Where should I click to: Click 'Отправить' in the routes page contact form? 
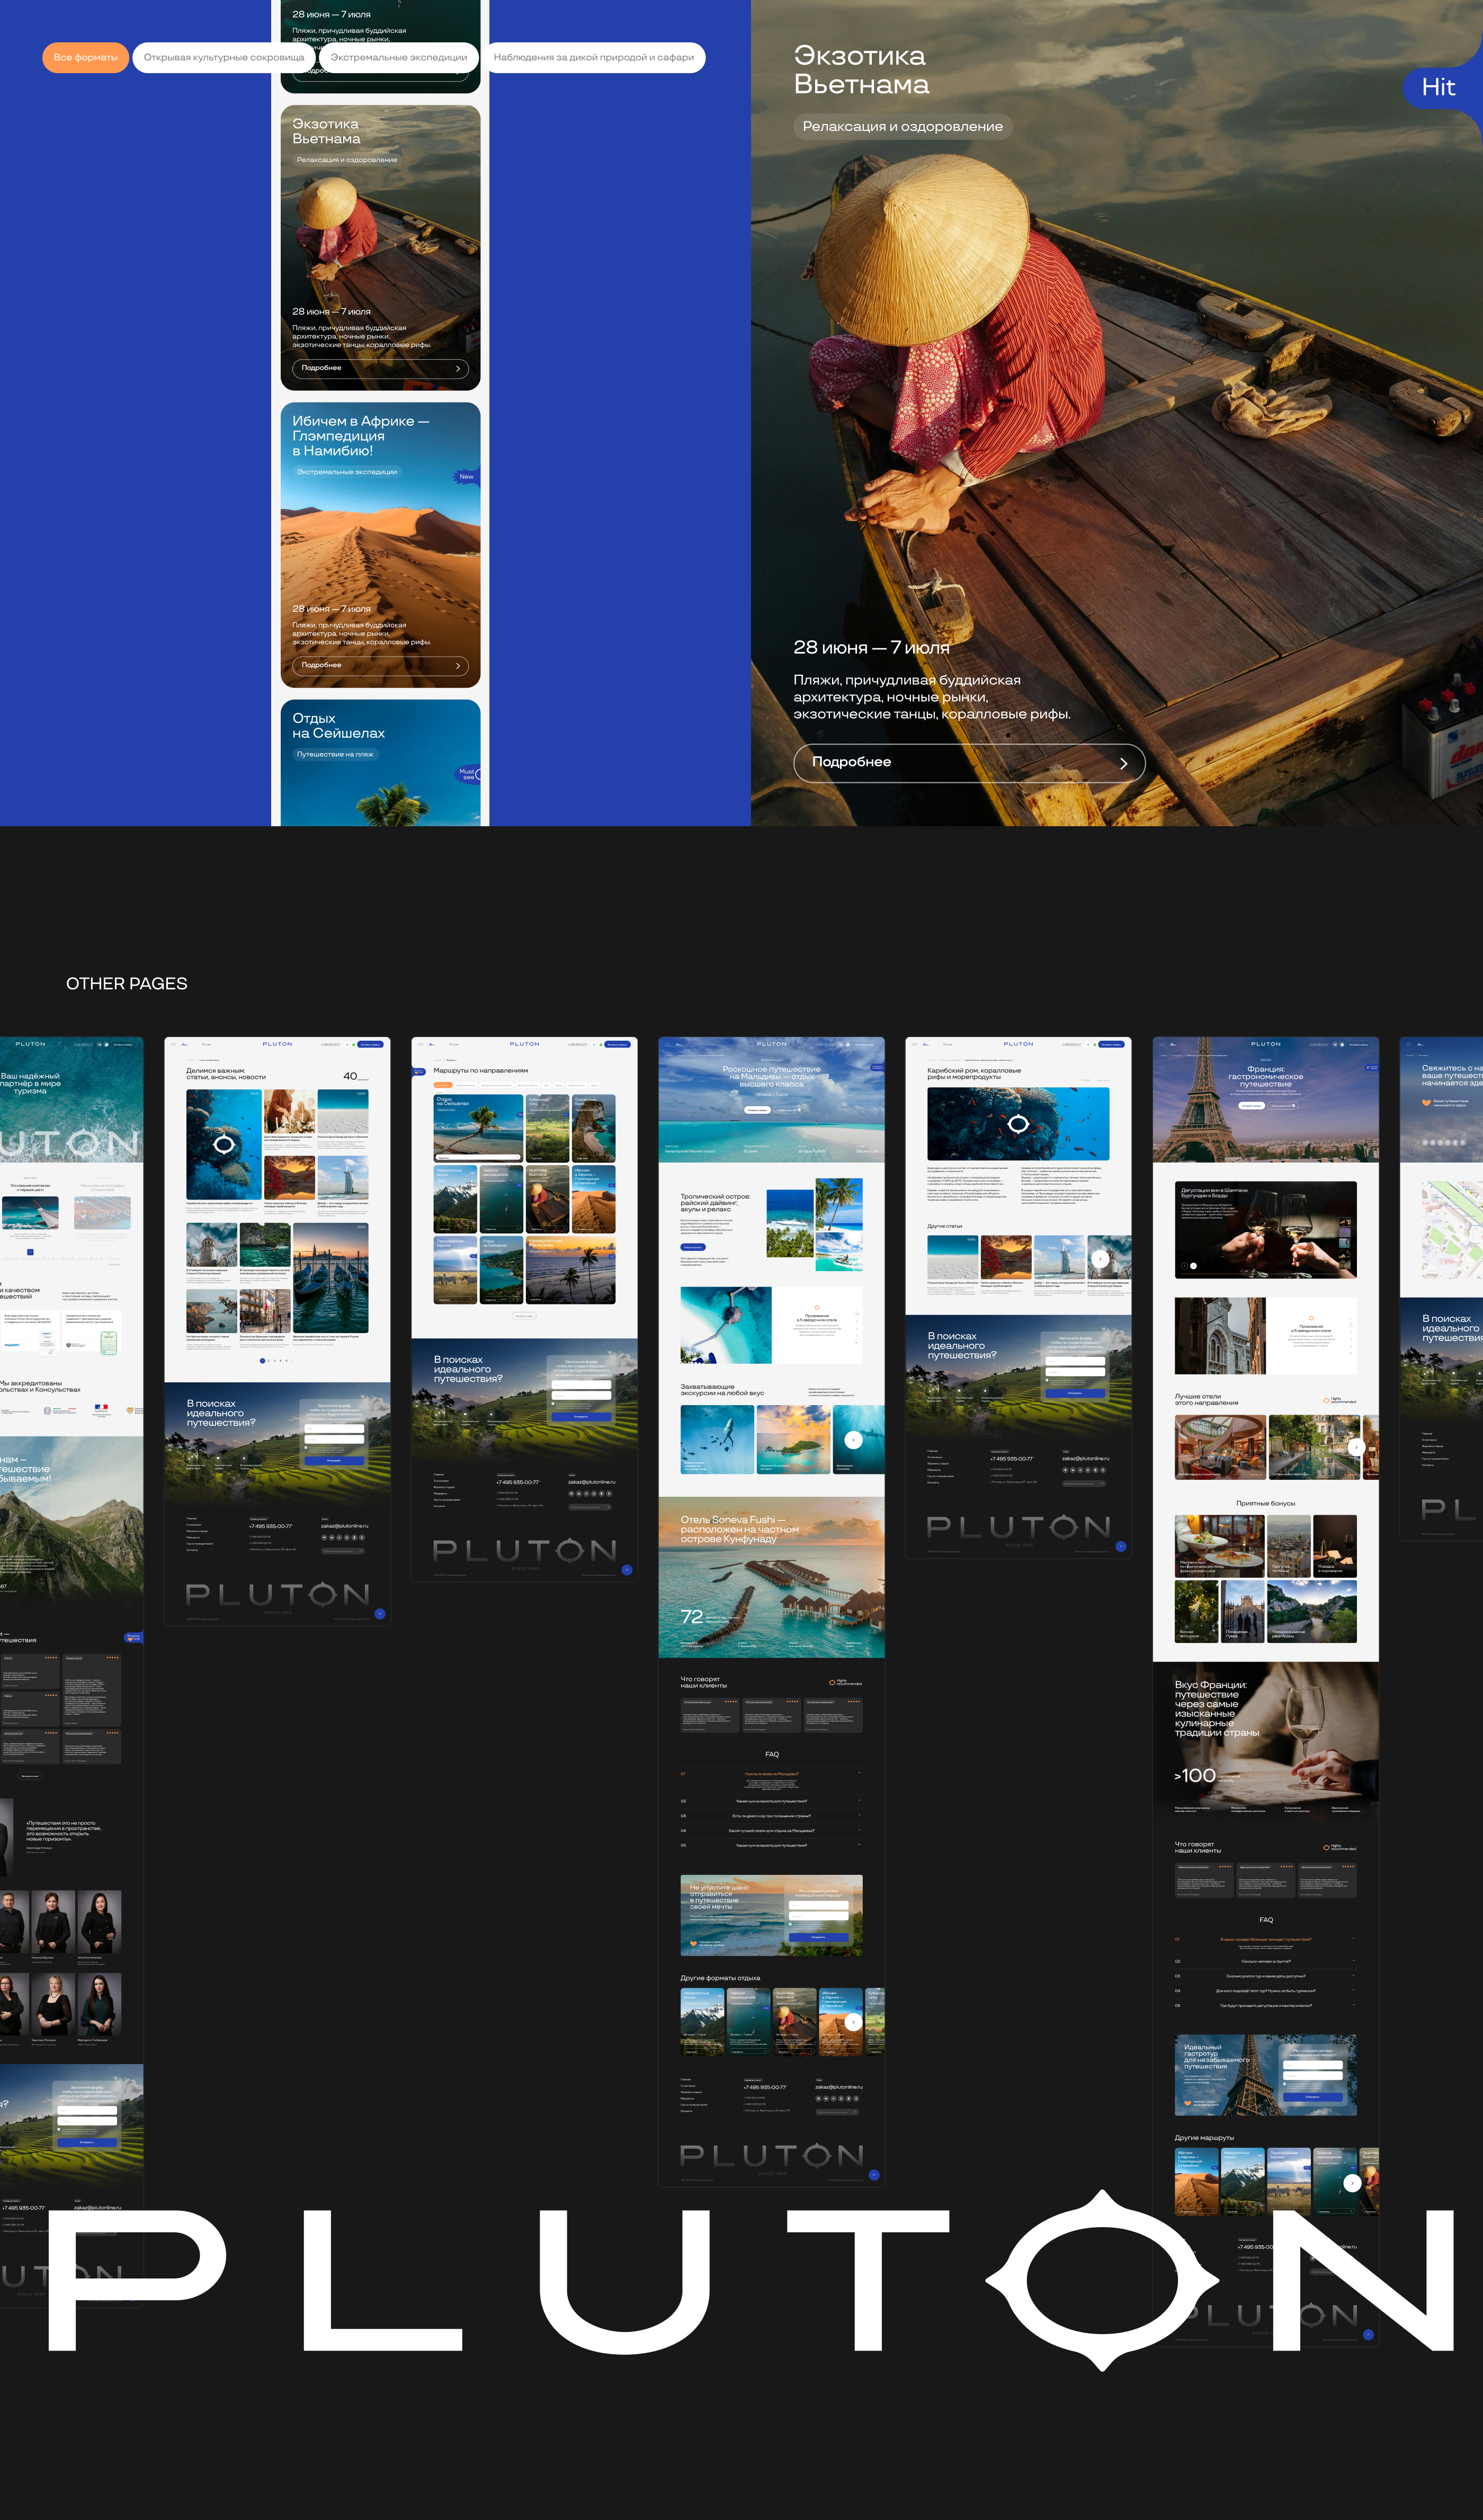click(581, 1416)
